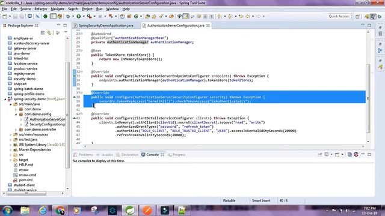
Task: Click the Back to previous location arrow
Action: coord(248,16)
